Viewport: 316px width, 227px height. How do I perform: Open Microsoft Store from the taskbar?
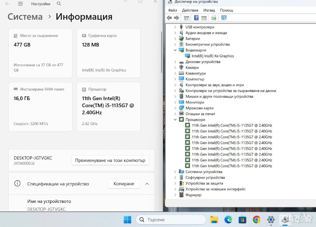242,220
